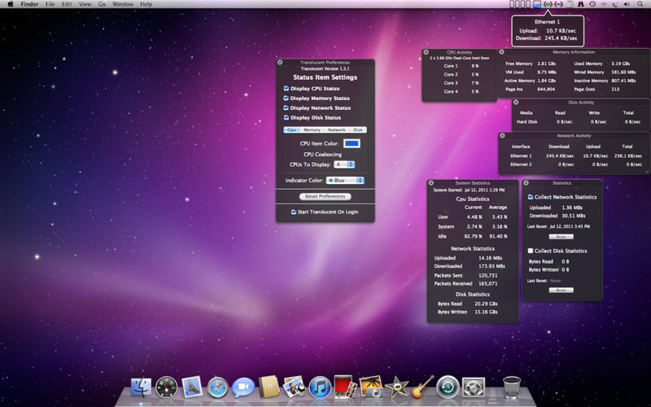Open GarageBand guitar icon in Dock
Viewport: 651px width, 407px height.
tap(422, 387)
